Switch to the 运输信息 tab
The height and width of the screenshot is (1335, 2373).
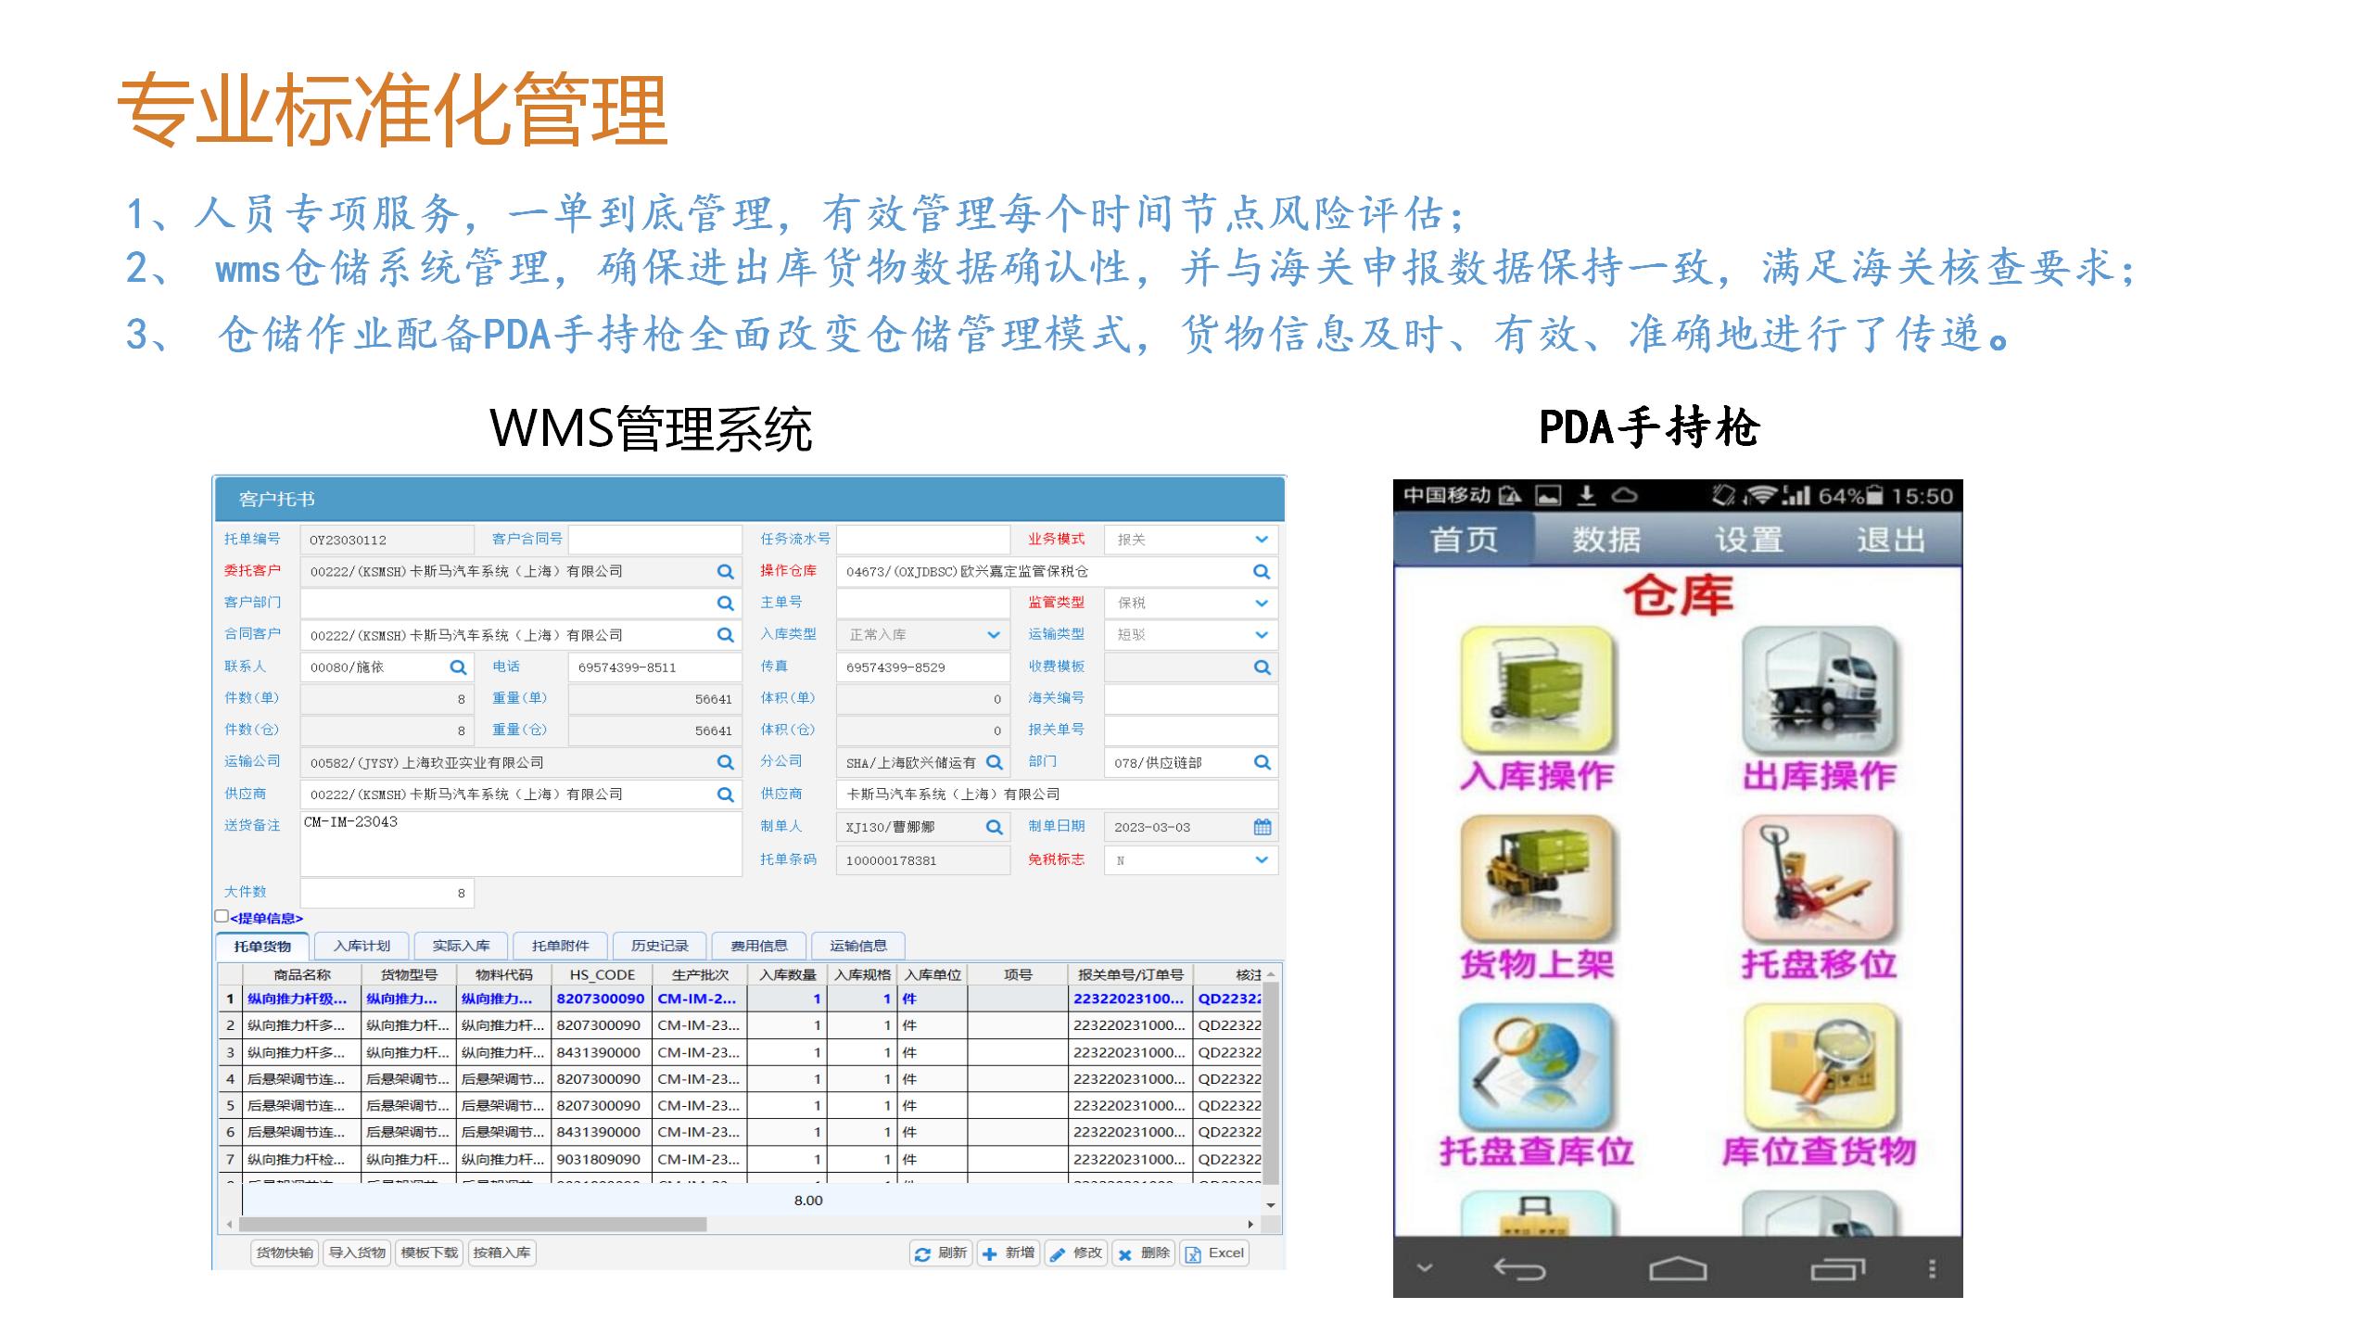(857, 946)
